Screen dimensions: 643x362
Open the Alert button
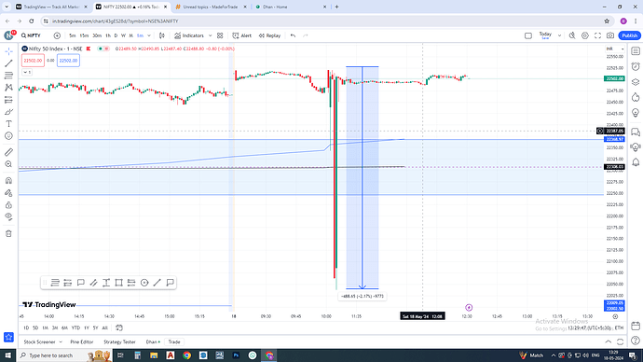[242, 35]
